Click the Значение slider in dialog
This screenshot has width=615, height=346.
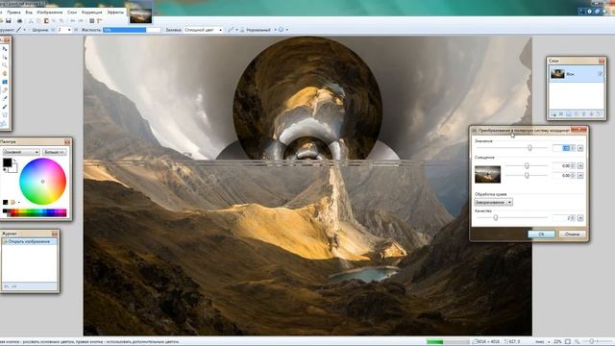click(x=512, y=148)
